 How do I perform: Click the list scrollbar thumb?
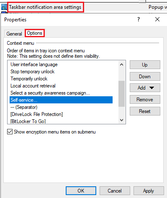[x=122, y=94]
